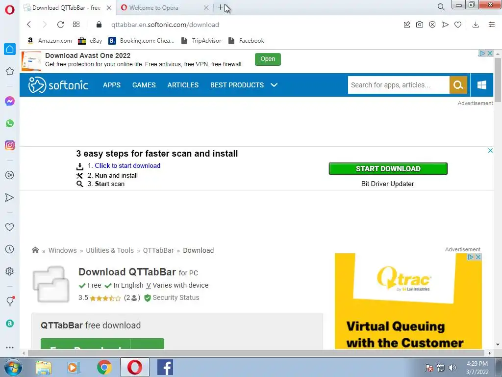Open the APPS menu on Softonic
The height and width of the screenshot is (377, 502).
(112, 85)
